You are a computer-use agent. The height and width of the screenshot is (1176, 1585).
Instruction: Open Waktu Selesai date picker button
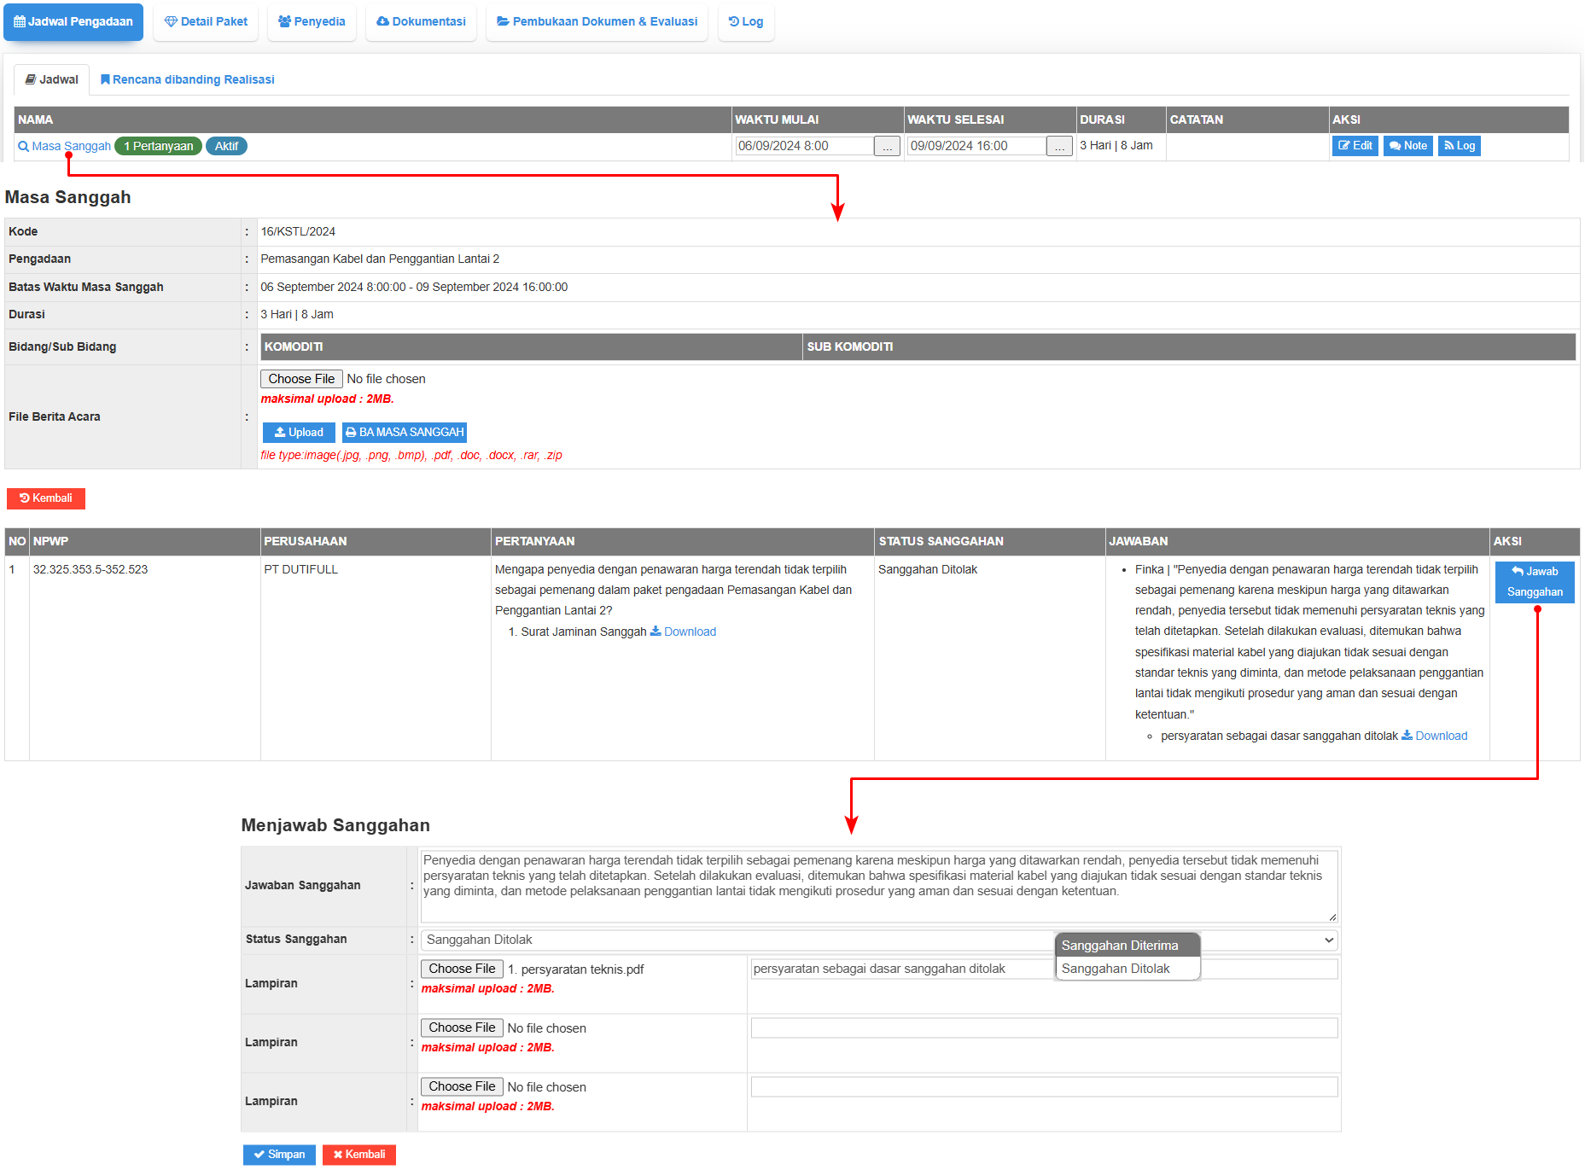tap(1059, 147)
